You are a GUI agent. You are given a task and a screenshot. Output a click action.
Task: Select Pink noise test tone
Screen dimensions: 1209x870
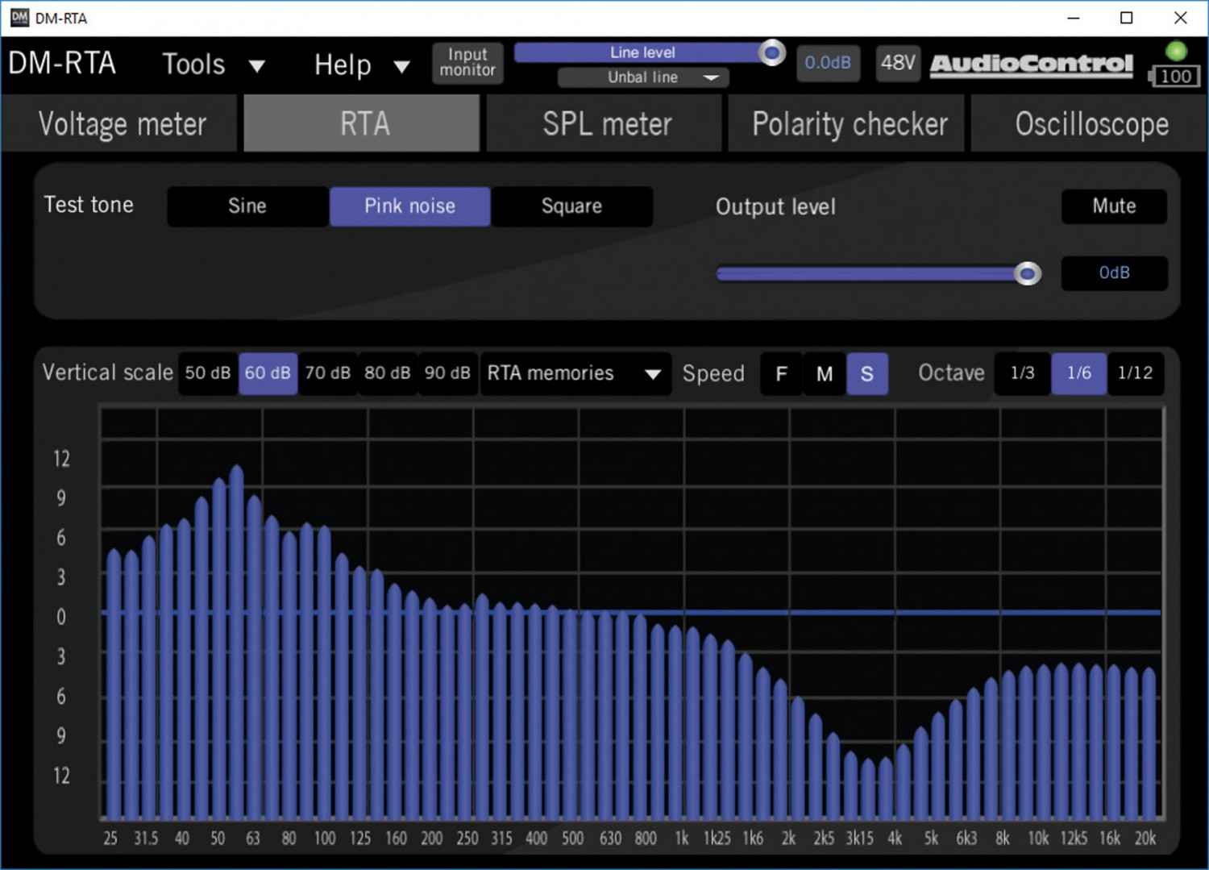(409, 206)
